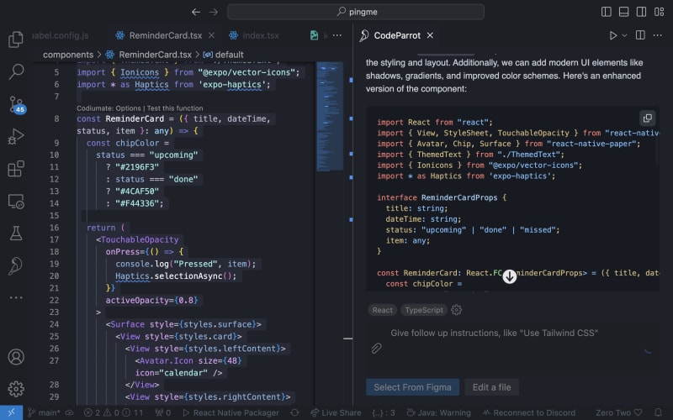Open the Search view in activity bar
Screen dimensions: 673x420
pos(16,71)
